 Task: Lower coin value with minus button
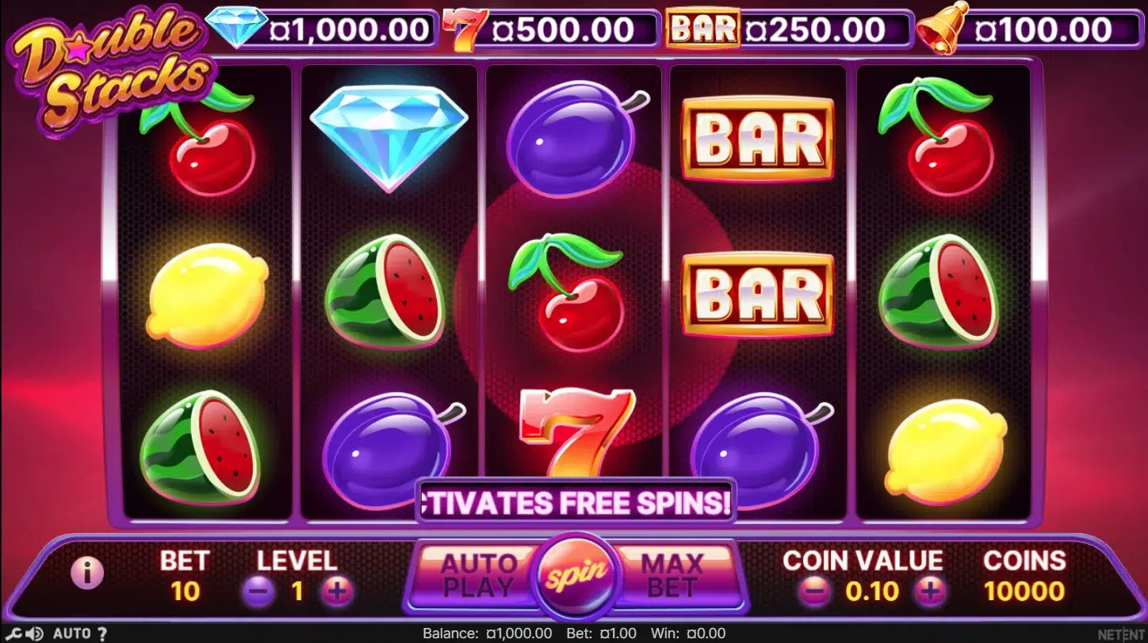816,591
